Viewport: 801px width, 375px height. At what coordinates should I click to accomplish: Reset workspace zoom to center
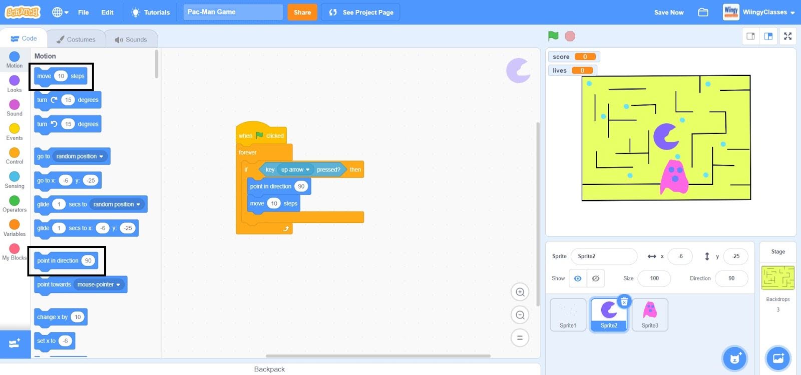pyautogui.click(x=520, y=338)
